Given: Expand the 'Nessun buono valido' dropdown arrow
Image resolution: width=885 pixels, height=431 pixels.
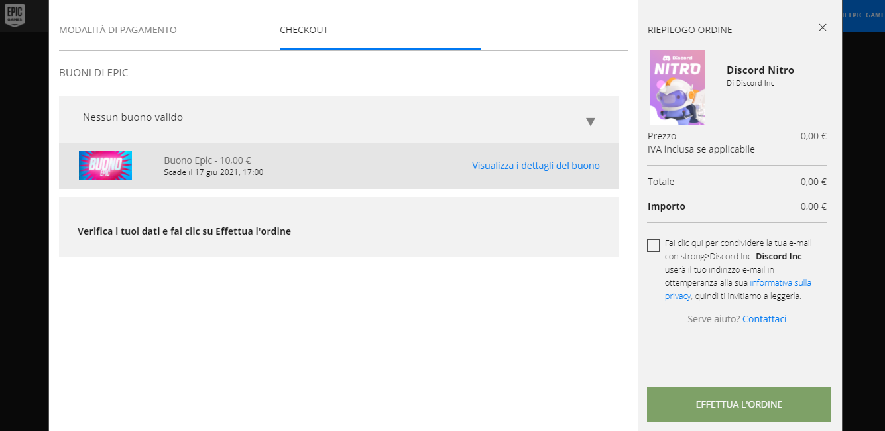Looking at the screenshot, I should point(591,122).
